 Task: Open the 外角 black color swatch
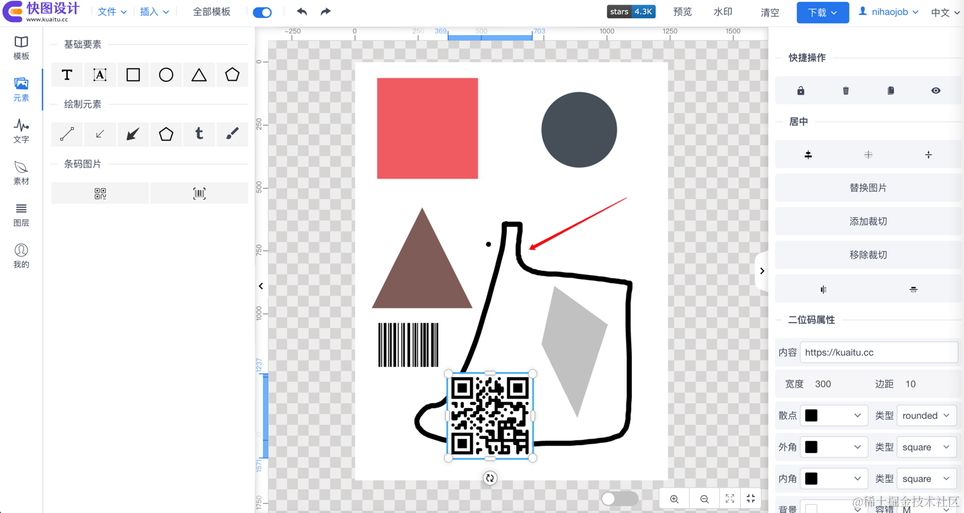pyautogui.click(x=833, y=447)
